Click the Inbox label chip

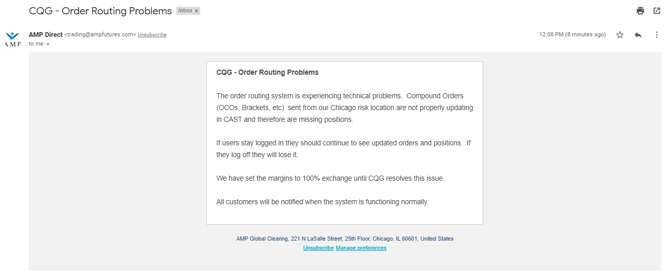(x=185, y=11)
